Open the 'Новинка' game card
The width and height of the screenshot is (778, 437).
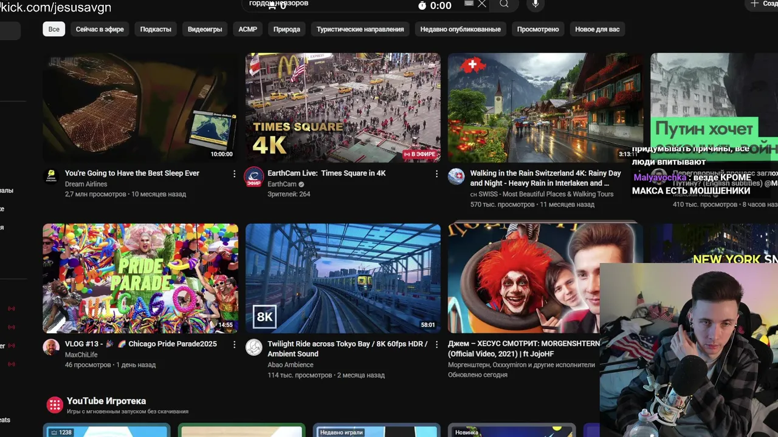[512, 430]
